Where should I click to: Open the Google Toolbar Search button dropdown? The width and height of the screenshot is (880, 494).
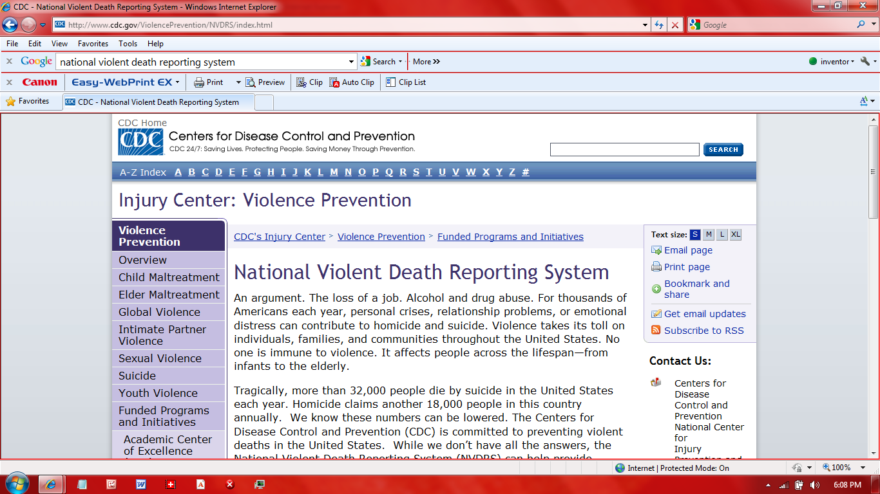click(x=400, y=62)
